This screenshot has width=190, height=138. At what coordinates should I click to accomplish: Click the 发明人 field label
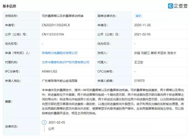click(103, 53)
